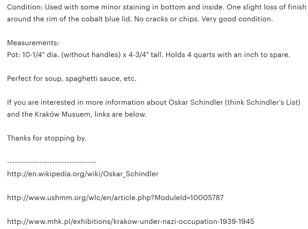The width and height of the screenshot is (308, 229).
Task: Open the mhk.pl Krakow exhibitions link
Action: coord(130,222)
